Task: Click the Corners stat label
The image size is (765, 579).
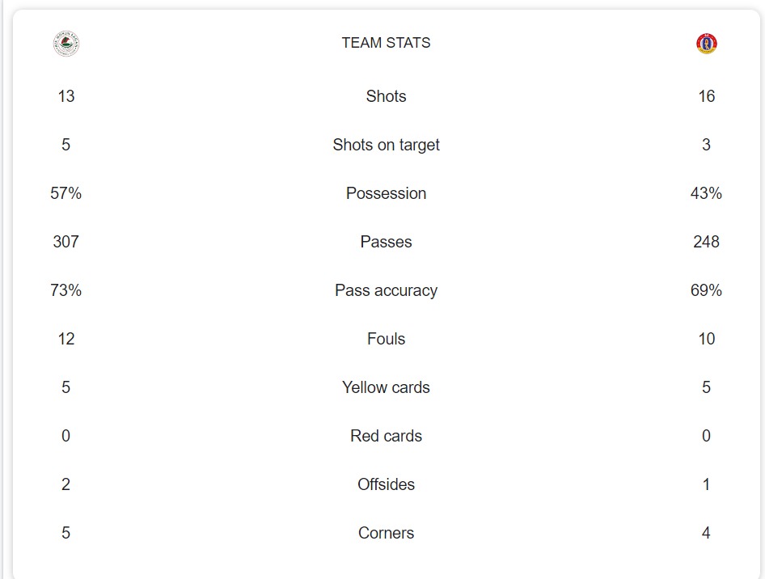Action: pos(386,533)
